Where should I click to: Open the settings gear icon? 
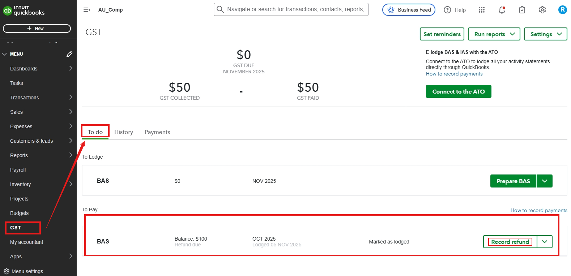click(x=542, y=10)
